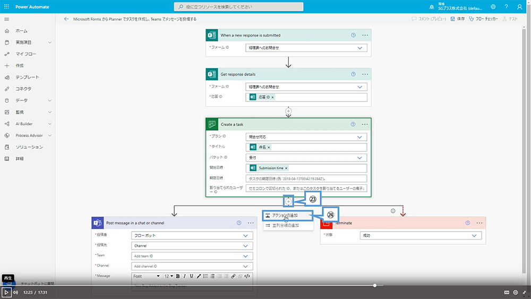Expand the Team ID dropdown

(x=245, y=257)
